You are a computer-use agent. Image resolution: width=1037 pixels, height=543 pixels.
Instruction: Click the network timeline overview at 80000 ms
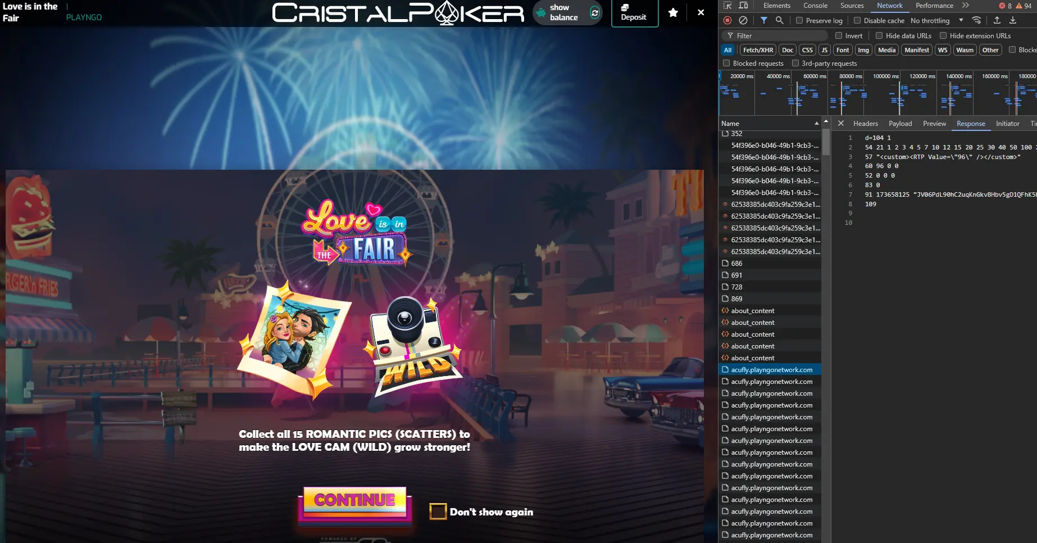(850, 76)
